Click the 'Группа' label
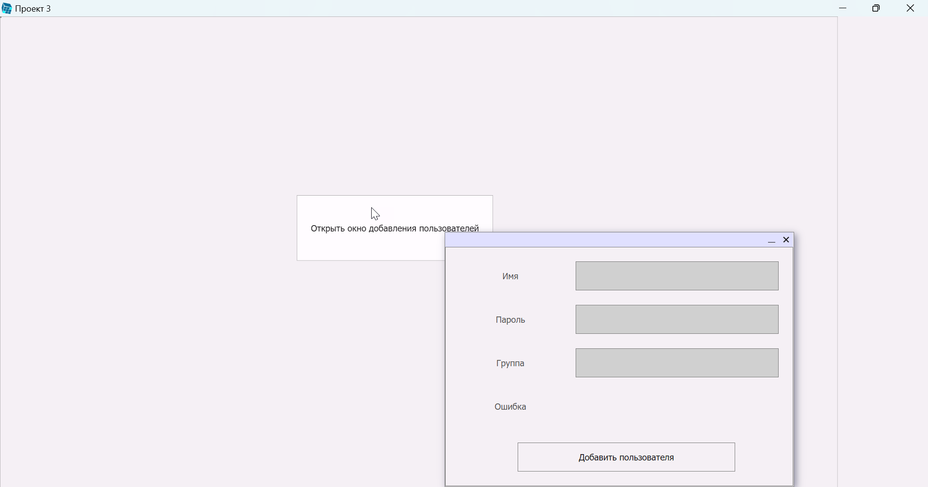Screen dimensions: 928x487 [510, 363]
